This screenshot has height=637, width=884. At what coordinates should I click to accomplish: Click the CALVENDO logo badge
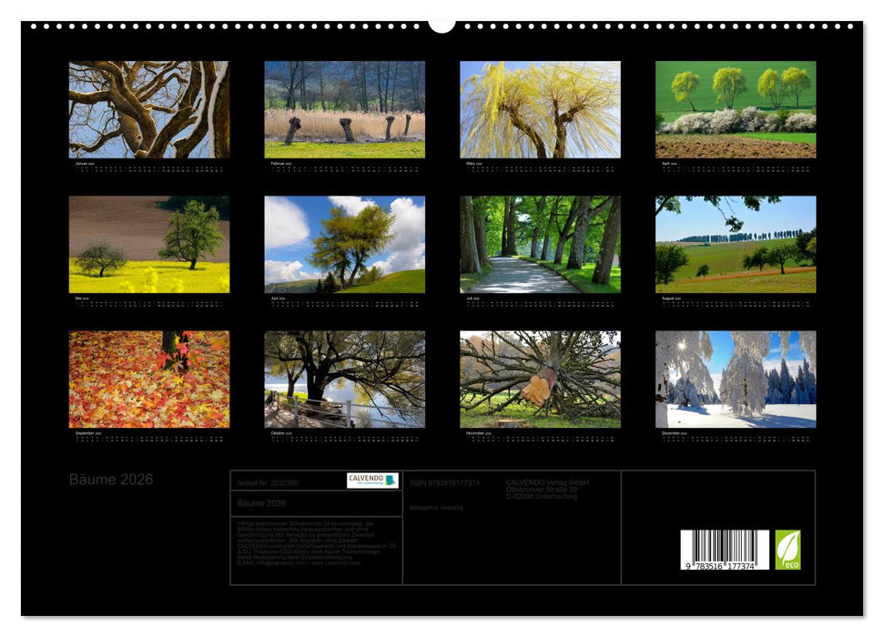click(x=372, y=480)
